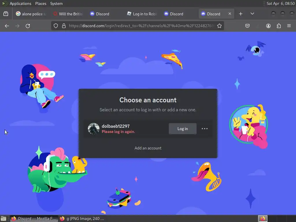The image size is (296, 222).
Task: Select the dolbaeb12297 account avatar
Action: 94,129
